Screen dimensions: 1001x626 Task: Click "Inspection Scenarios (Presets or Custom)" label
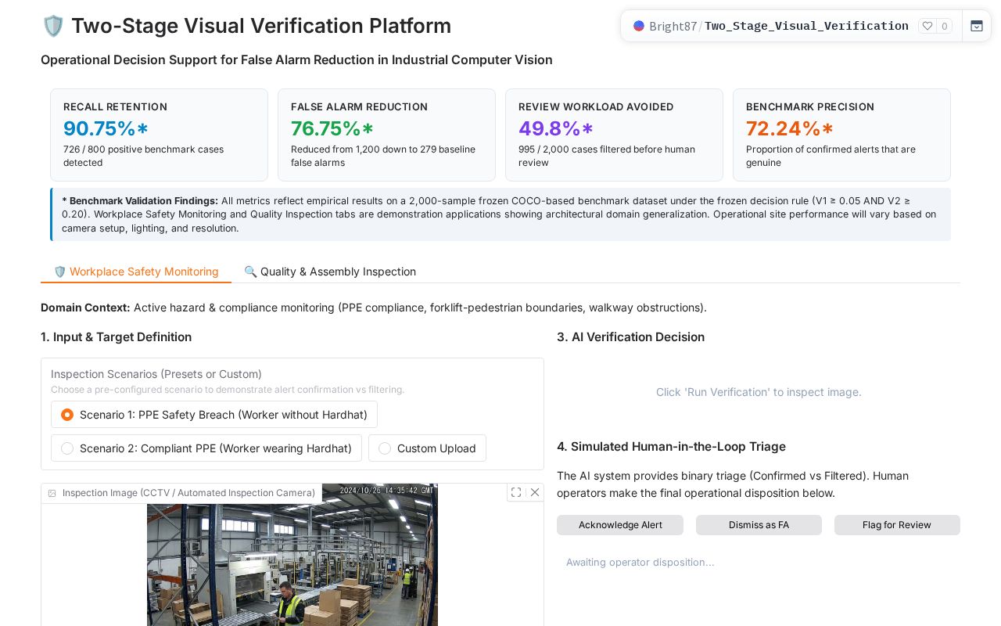coord(156,374)
